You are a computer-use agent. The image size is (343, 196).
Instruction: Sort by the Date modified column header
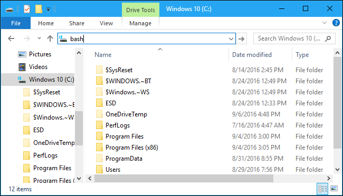(252, 55)
